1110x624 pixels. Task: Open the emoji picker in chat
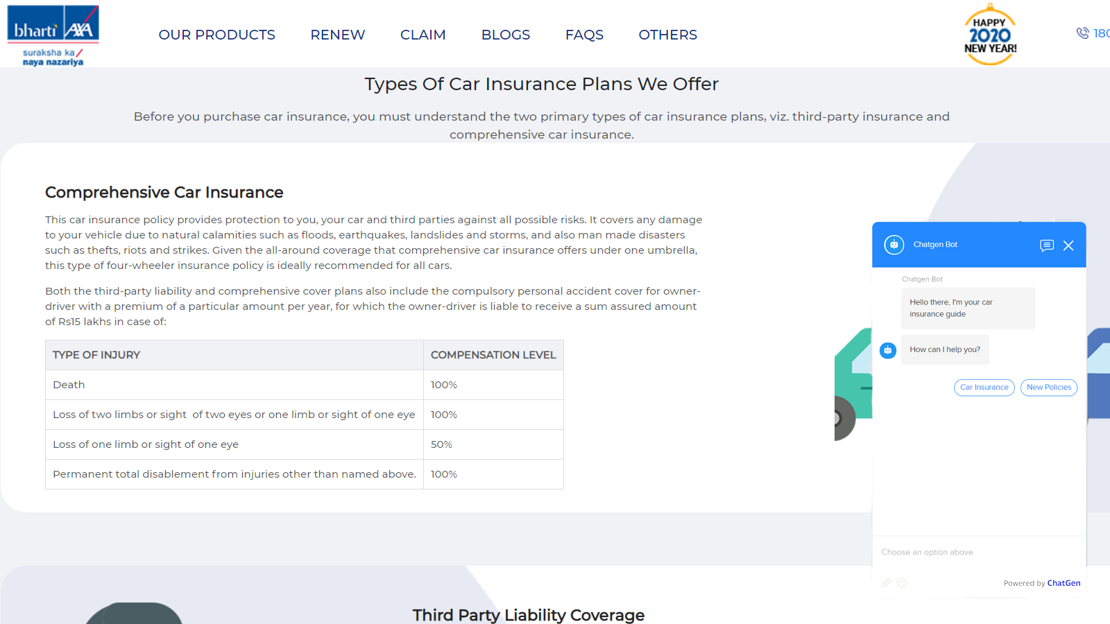(902, 583)
